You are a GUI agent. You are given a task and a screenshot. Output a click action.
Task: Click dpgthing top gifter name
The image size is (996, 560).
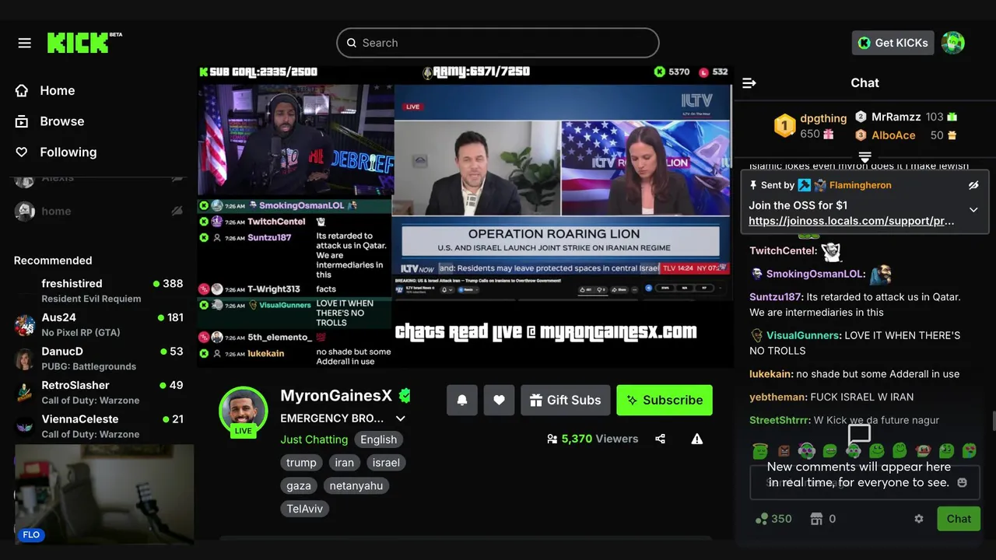[x=823, y=118]
